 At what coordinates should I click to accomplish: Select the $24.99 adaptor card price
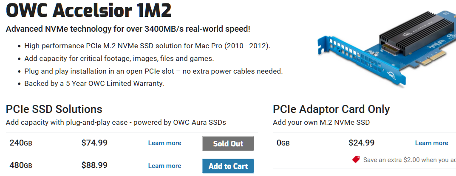click(x=361, y=143)
